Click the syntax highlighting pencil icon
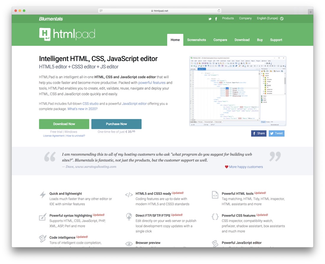The image size is (325, 264). coord(43,217)
